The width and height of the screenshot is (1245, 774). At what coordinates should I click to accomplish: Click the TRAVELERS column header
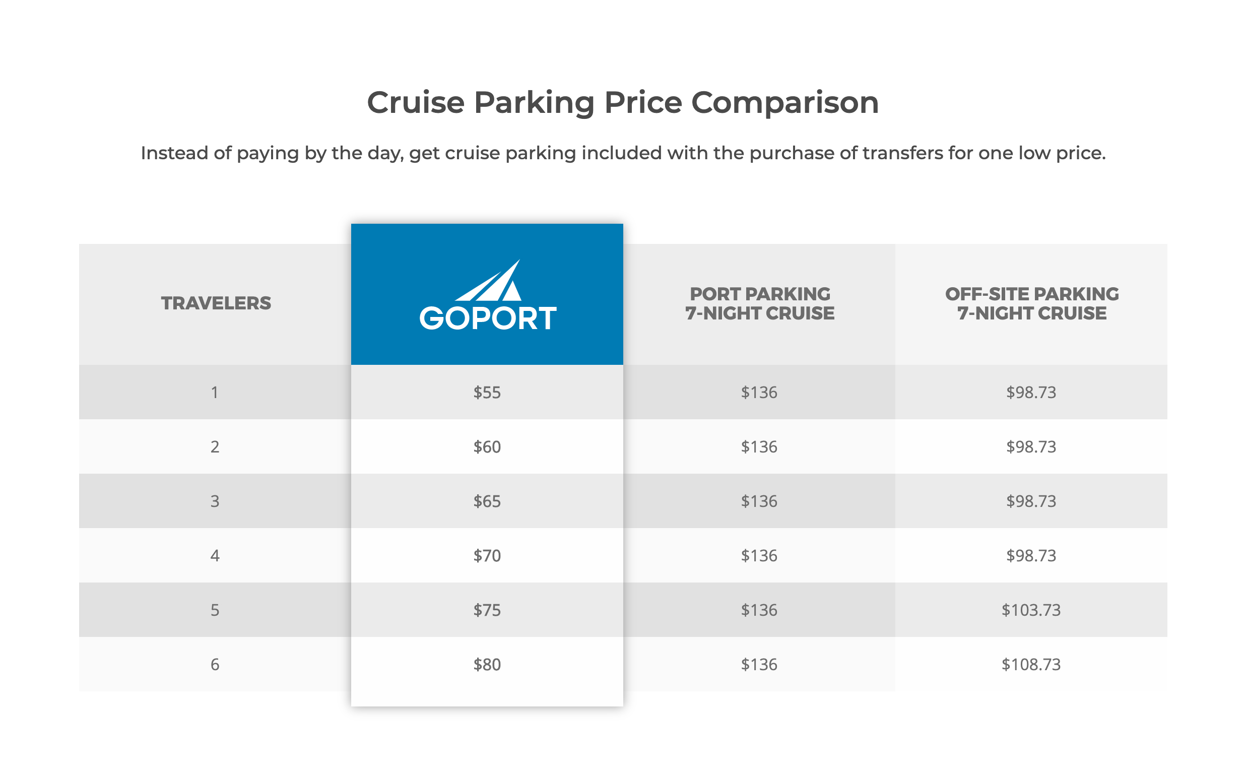216,303
